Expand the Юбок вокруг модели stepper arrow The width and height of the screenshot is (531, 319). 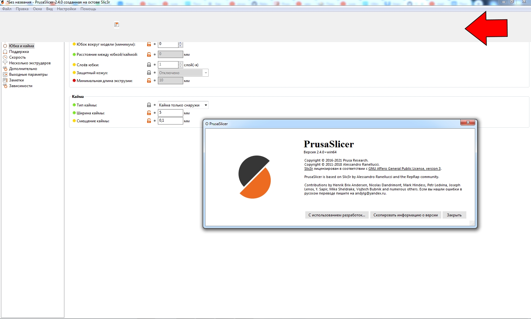tap(180, 43)
